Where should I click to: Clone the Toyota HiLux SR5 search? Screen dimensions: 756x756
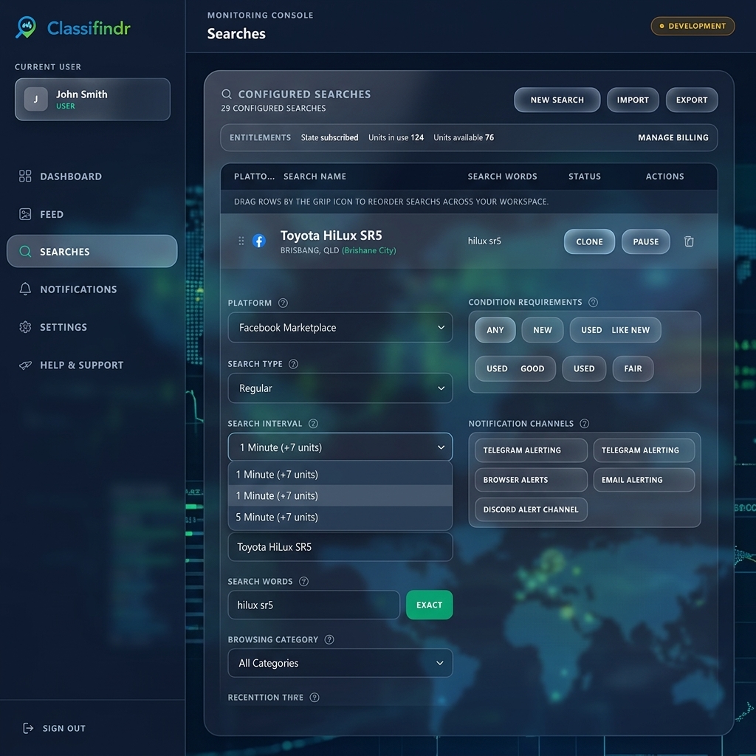pyautogui.click(x=589, y=241)
